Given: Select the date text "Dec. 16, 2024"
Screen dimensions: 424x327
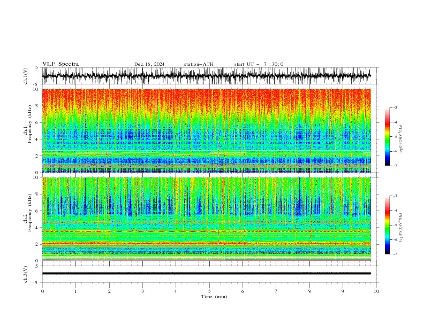Looking at the screenshot, I should [149, 64].
